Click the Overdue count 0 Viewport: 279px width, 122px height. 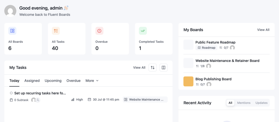click(x=97, y=48)
